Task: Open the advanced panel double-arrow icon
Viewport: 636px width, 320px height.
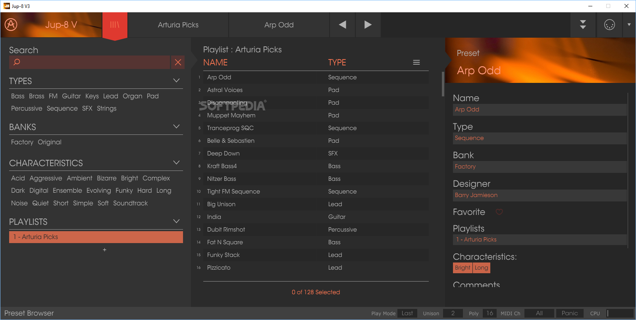Action: point(583,25)
